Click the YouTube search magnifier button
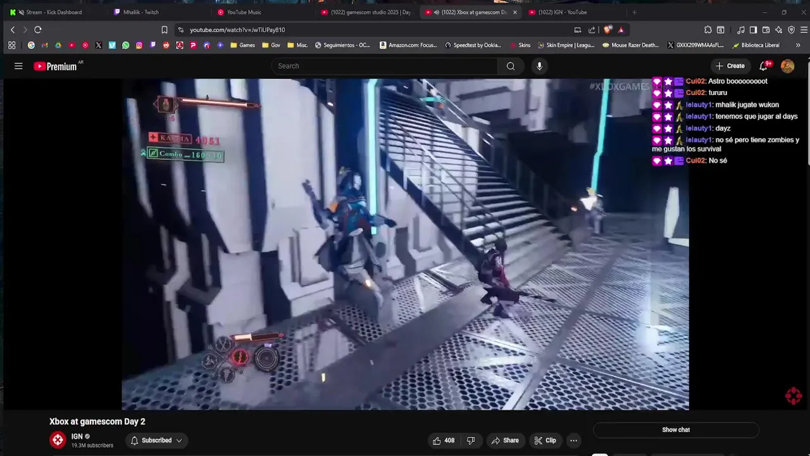 click(511, 66)
